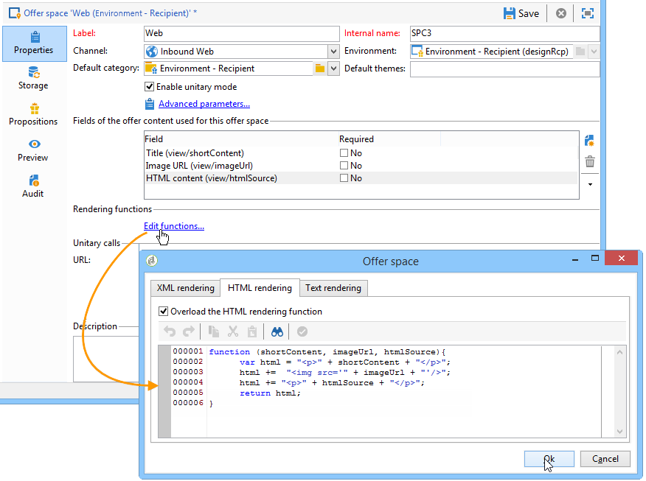
Task: Click the add field icon beside table
Action: tap(590, 140)
